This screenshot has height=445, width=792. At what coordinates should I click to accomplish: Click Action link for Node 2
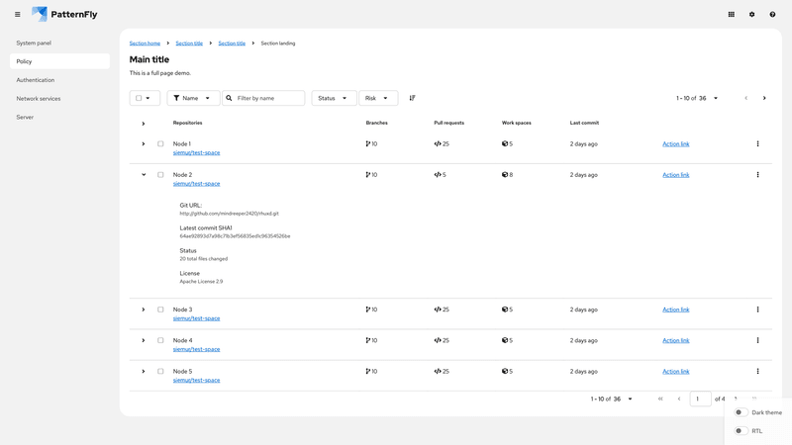pos(676,175)
